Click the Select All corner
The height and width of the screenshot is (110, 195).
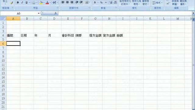coord(3,19)
